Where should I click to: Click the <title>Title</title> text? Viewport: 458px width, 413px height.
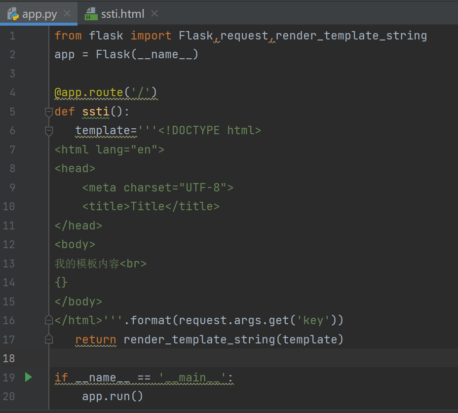coord(151,206)
